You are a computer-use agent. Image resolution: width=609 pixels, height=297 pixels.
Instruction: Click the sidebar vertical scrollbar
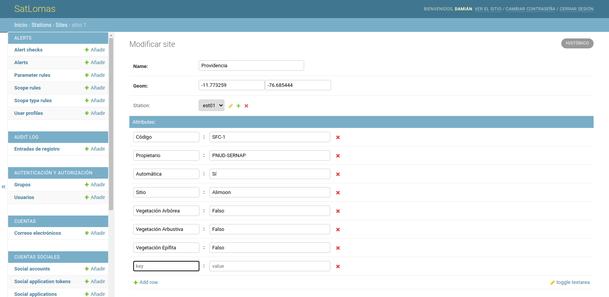click(111, 123)
